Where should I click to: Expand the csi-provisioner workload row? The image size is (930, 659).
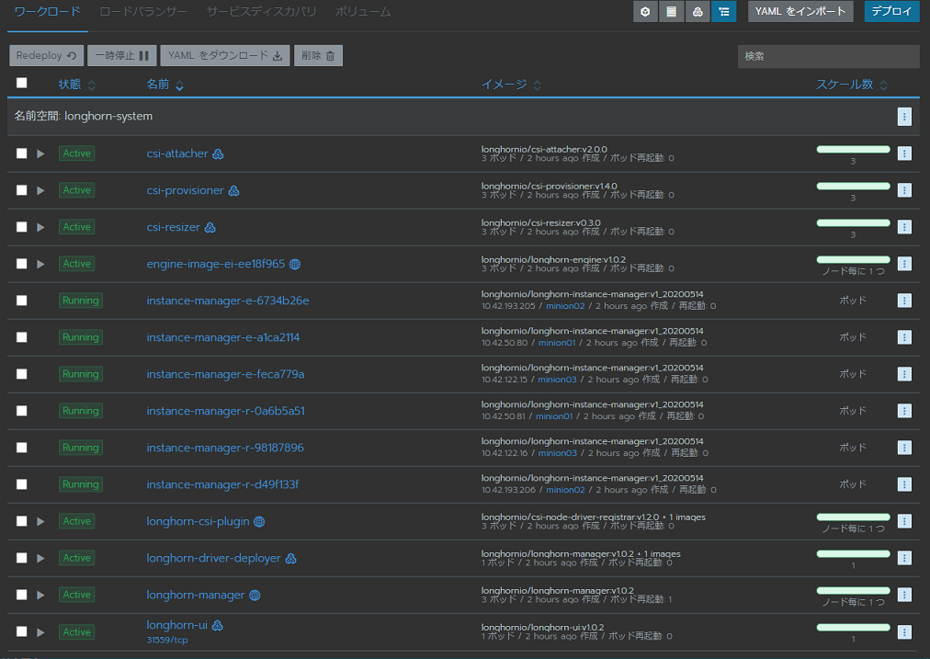point(40,190)
